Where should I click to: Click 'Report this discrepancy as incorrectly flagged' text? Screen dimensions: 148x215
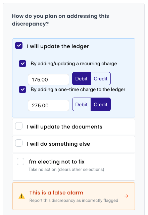pos(74,201)
